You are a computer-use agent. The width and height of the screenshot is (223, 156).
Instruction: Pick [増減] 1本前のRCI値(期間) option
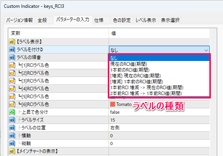pos(159,82)
